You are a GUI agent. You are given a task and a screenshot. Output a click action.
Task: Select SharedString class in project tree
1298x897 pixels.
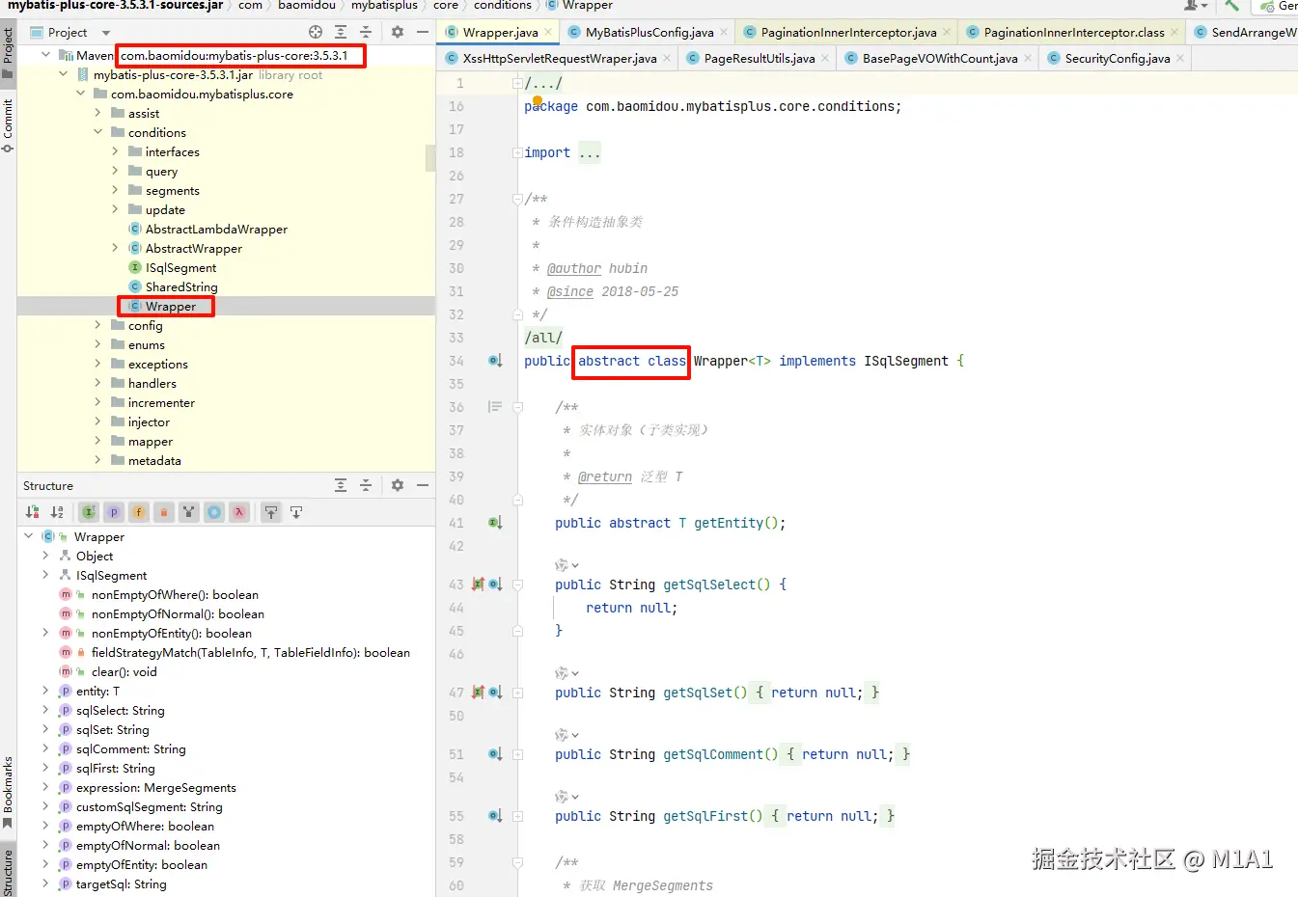(x=181, y=287)
